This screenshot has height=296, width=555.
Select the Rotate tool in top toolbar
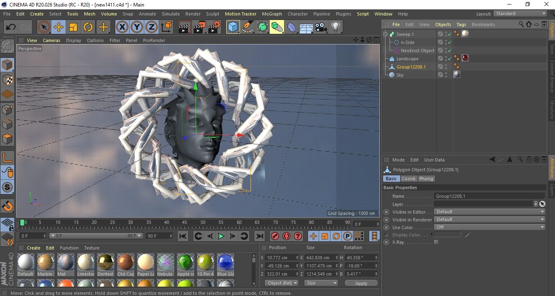point(88,27)
